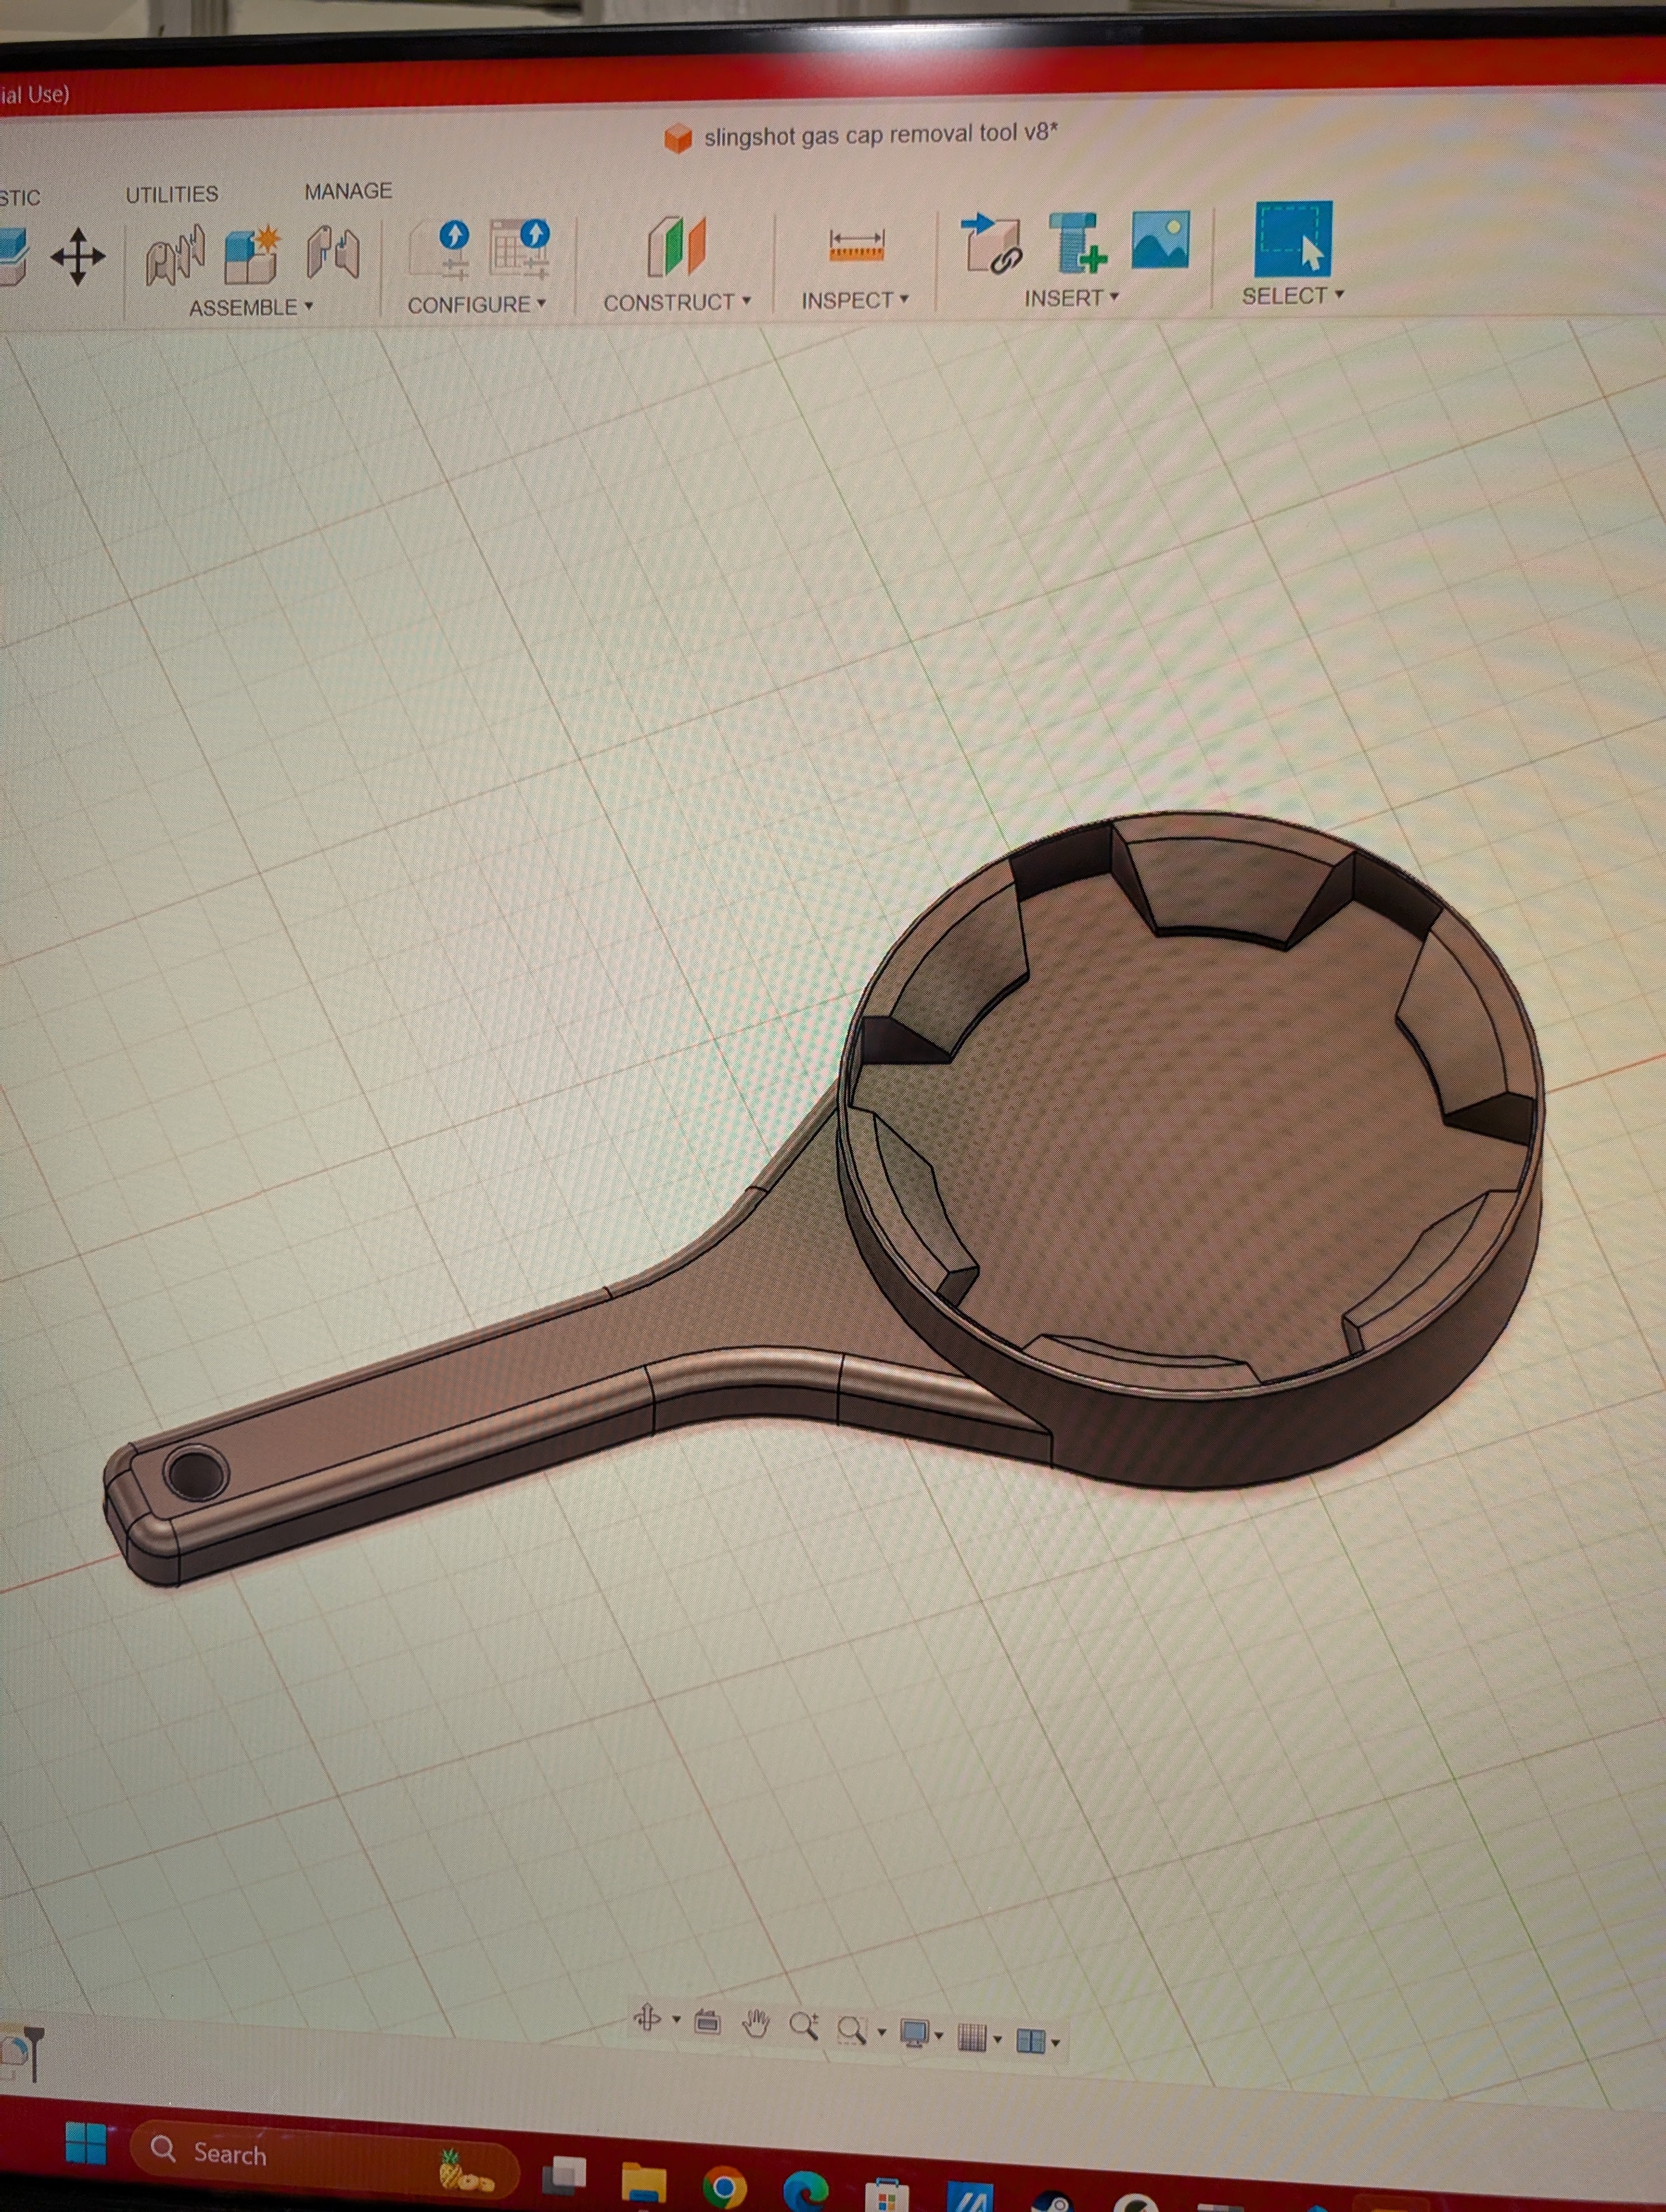Click the Measure ruler icon

point(856,245)
